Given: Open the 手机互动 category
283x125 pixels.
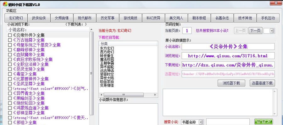Looking at the screenshot, I should pyautogui.click(x=268, y=18).
